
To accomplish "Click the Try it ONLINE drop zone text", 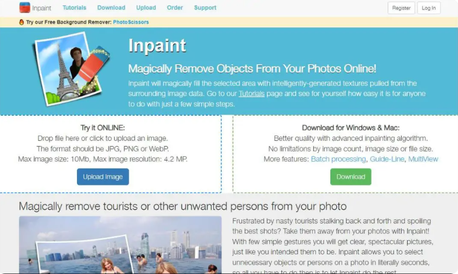I will click(103, 128).
